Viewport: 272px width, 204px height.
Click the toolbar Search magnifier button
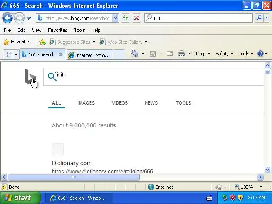pyautogui.click(x=259, y=18)
